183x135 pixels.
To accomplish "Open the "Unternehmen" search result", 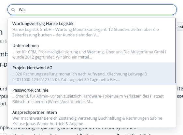I will coord(91,51).
